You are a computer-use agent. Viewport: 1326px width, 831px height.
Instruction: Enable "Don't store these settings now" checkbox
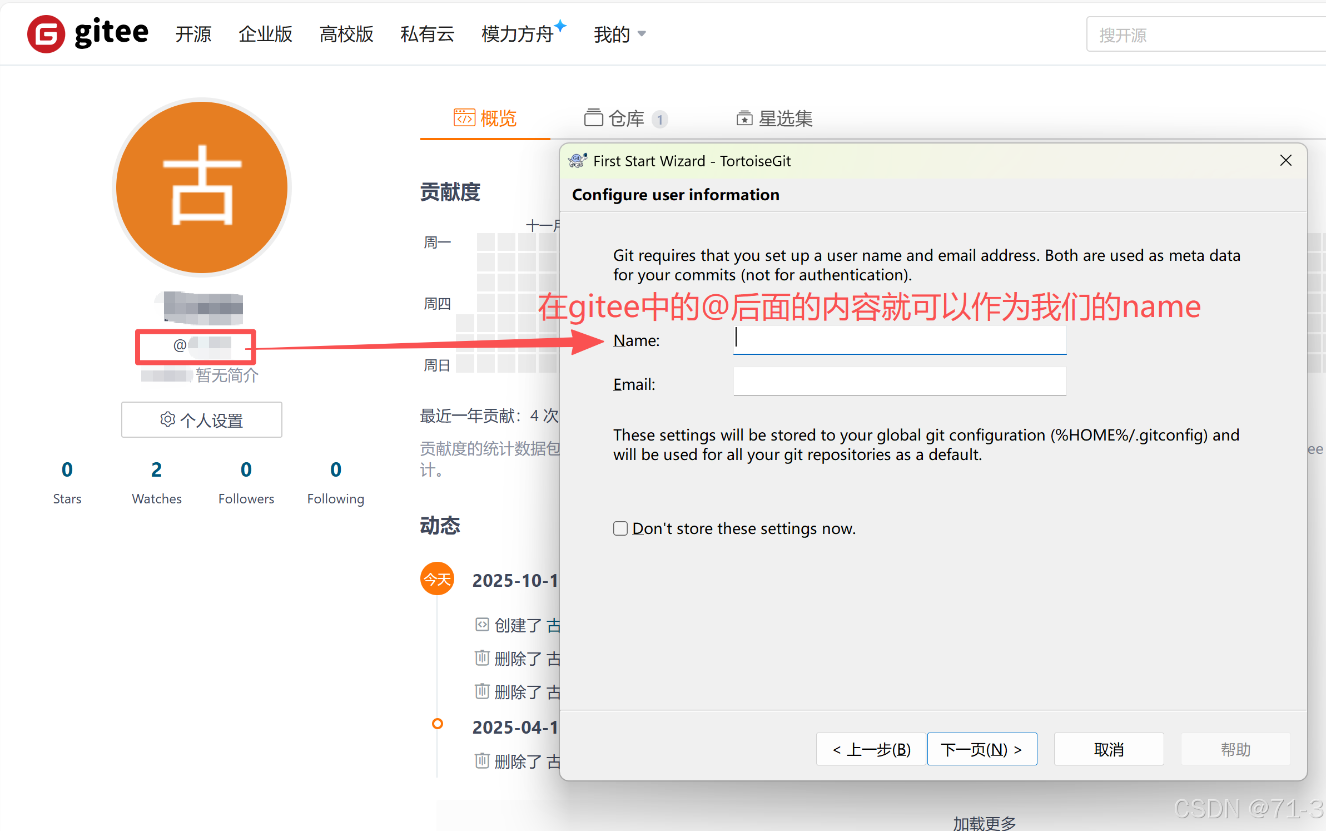[x=620, y=528]
